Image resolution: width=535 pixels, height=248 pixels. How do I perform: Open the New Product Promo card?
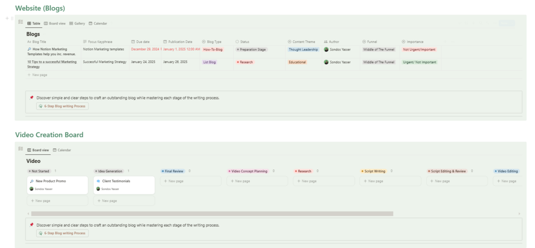[57, 181]
